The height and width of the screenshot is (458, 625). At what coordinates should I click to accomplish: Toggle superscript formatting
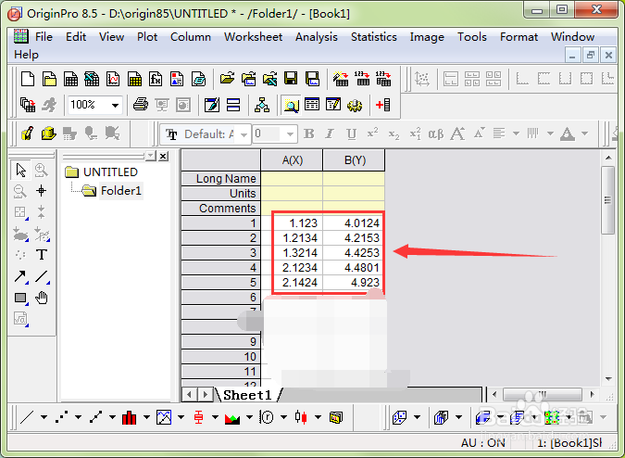(x=373, y=134)
